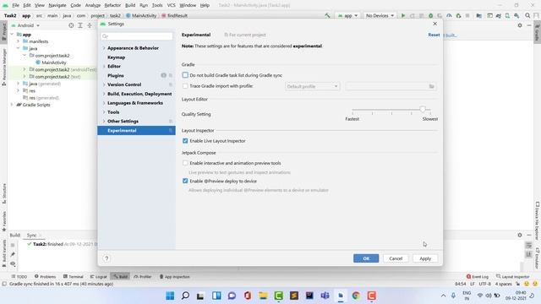The width and height of the screenshot is (541, 304).
Task: Open Windows taskbar Search
Action: (185, 296)
